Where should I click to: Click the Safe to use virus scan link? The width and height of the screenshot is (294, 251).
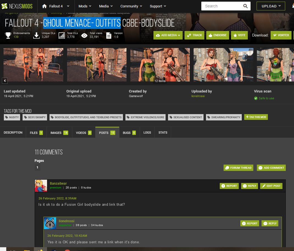click(266, 98)
